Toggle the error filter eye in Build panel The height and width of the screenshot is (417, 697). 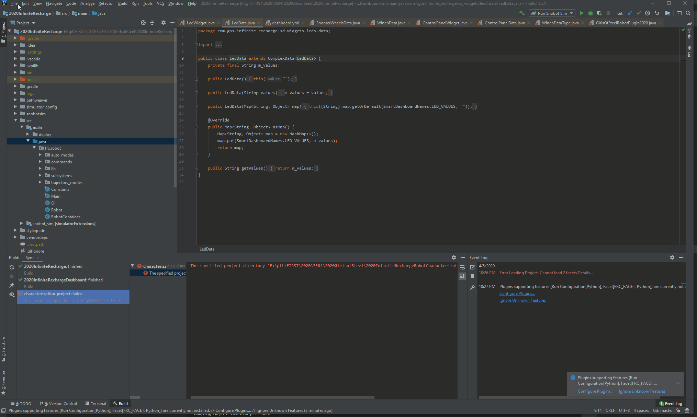tap(12, 294)
